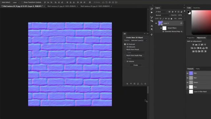The height and width of the screenshot is (119, 211).
Task: Open the Brush Settings panel icon
Action: [152, 18]
